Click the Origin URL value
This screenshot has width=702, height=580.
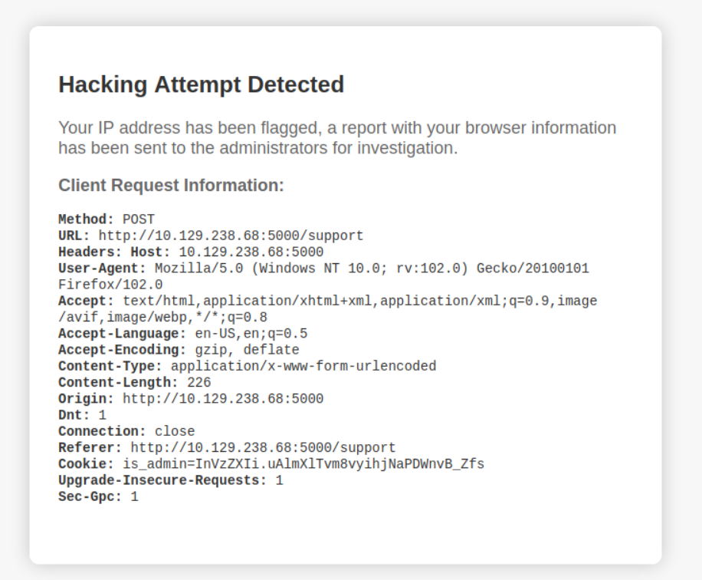(x=223, y=399)
